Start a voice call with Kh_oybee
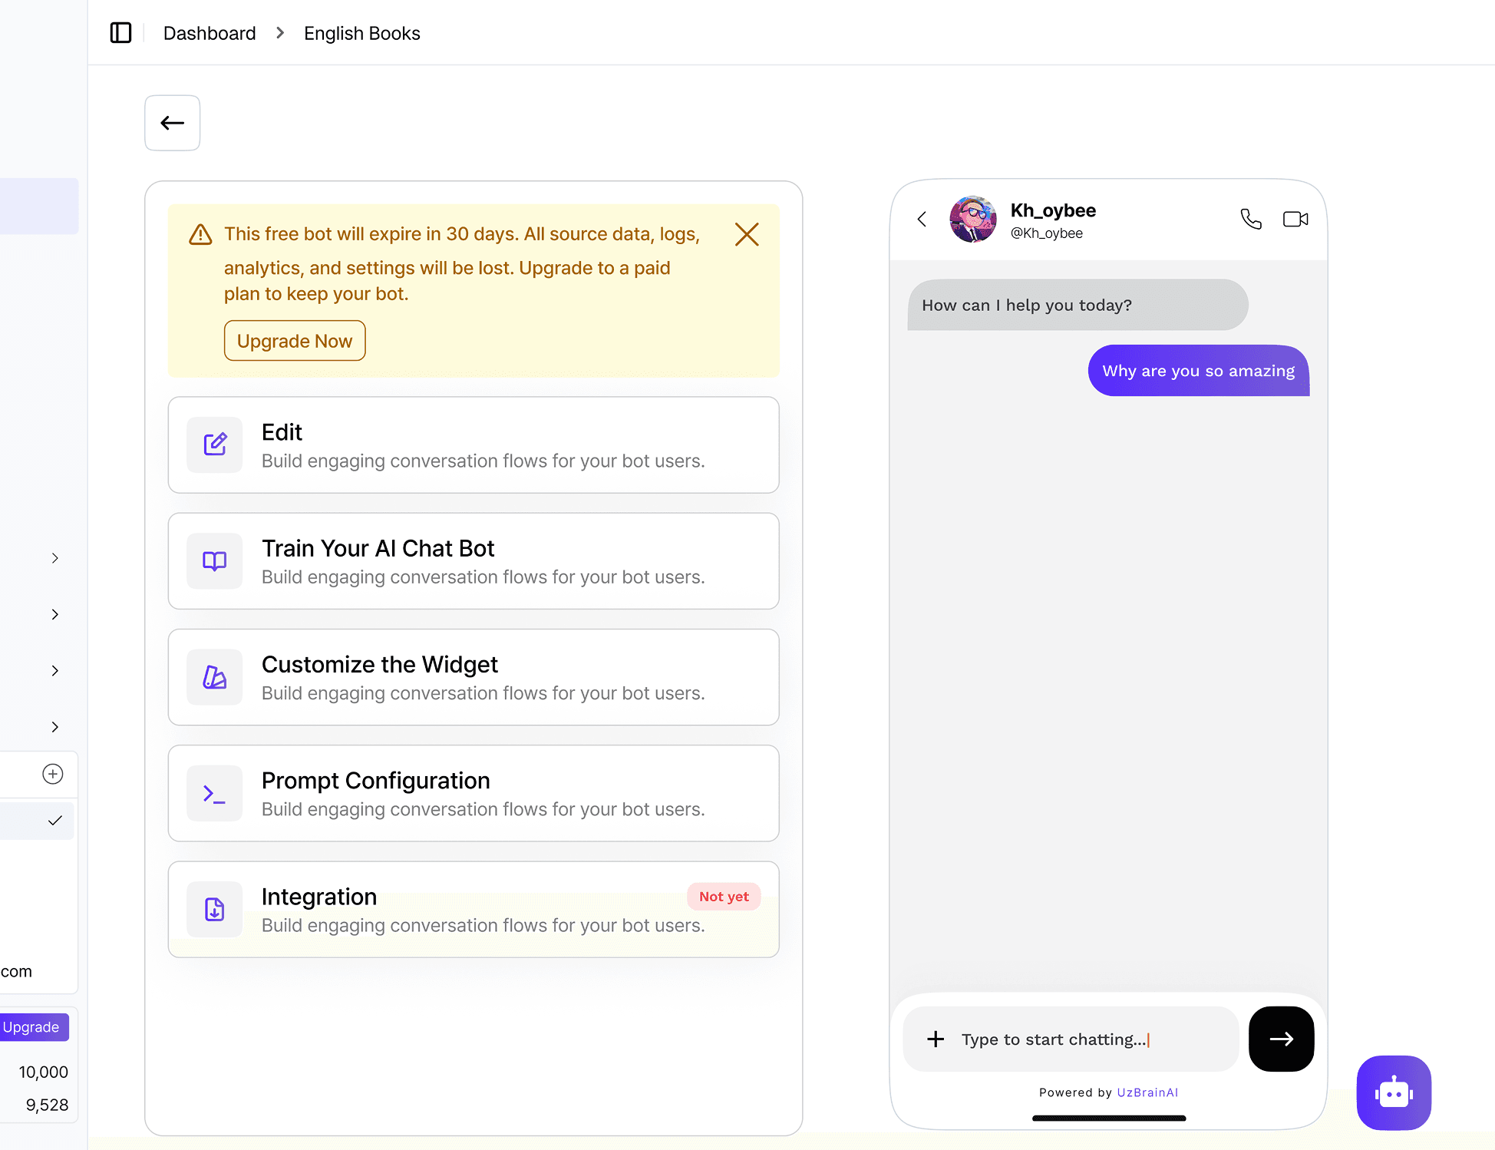This screenshot has width=1495, height=1150. click(x=1250, y=220)
